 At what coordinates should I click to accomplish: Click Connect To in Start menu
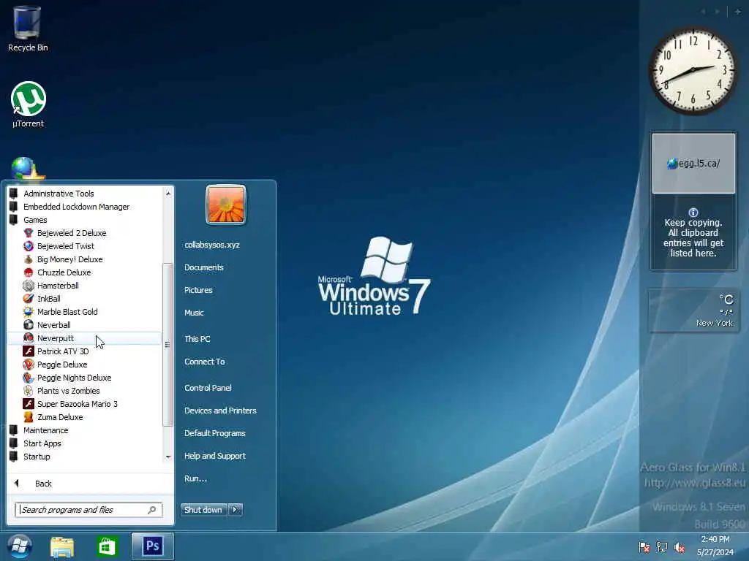point(205,362)
